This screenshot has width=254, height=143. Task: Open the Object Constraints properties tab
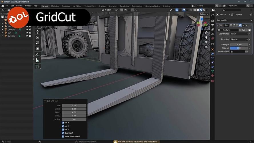213,67
